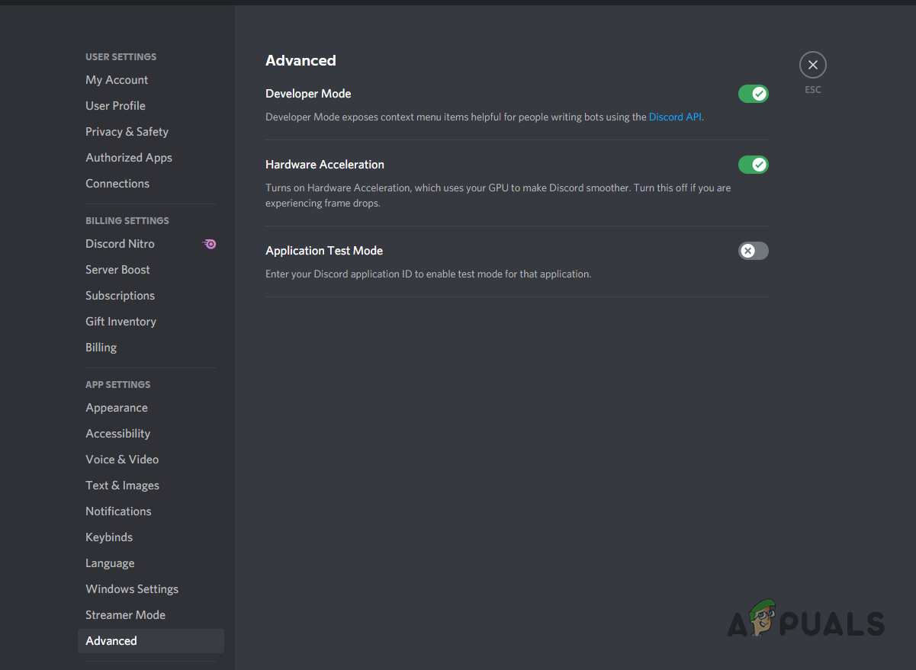This screenshot has width=916, height=670.
Task: Close settings with the ESC X button
Action: (x=812, y=66)
